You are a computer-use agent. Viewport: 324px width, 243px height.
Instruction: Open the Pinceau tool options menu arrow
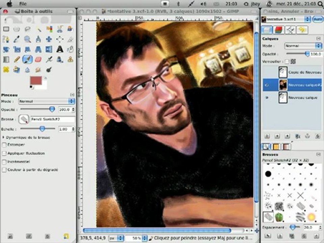pos(72,95)
